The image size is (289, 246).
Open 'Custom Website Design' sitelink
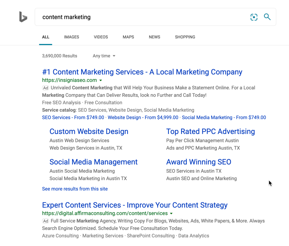pyautogui.click(x=89, y=131)
